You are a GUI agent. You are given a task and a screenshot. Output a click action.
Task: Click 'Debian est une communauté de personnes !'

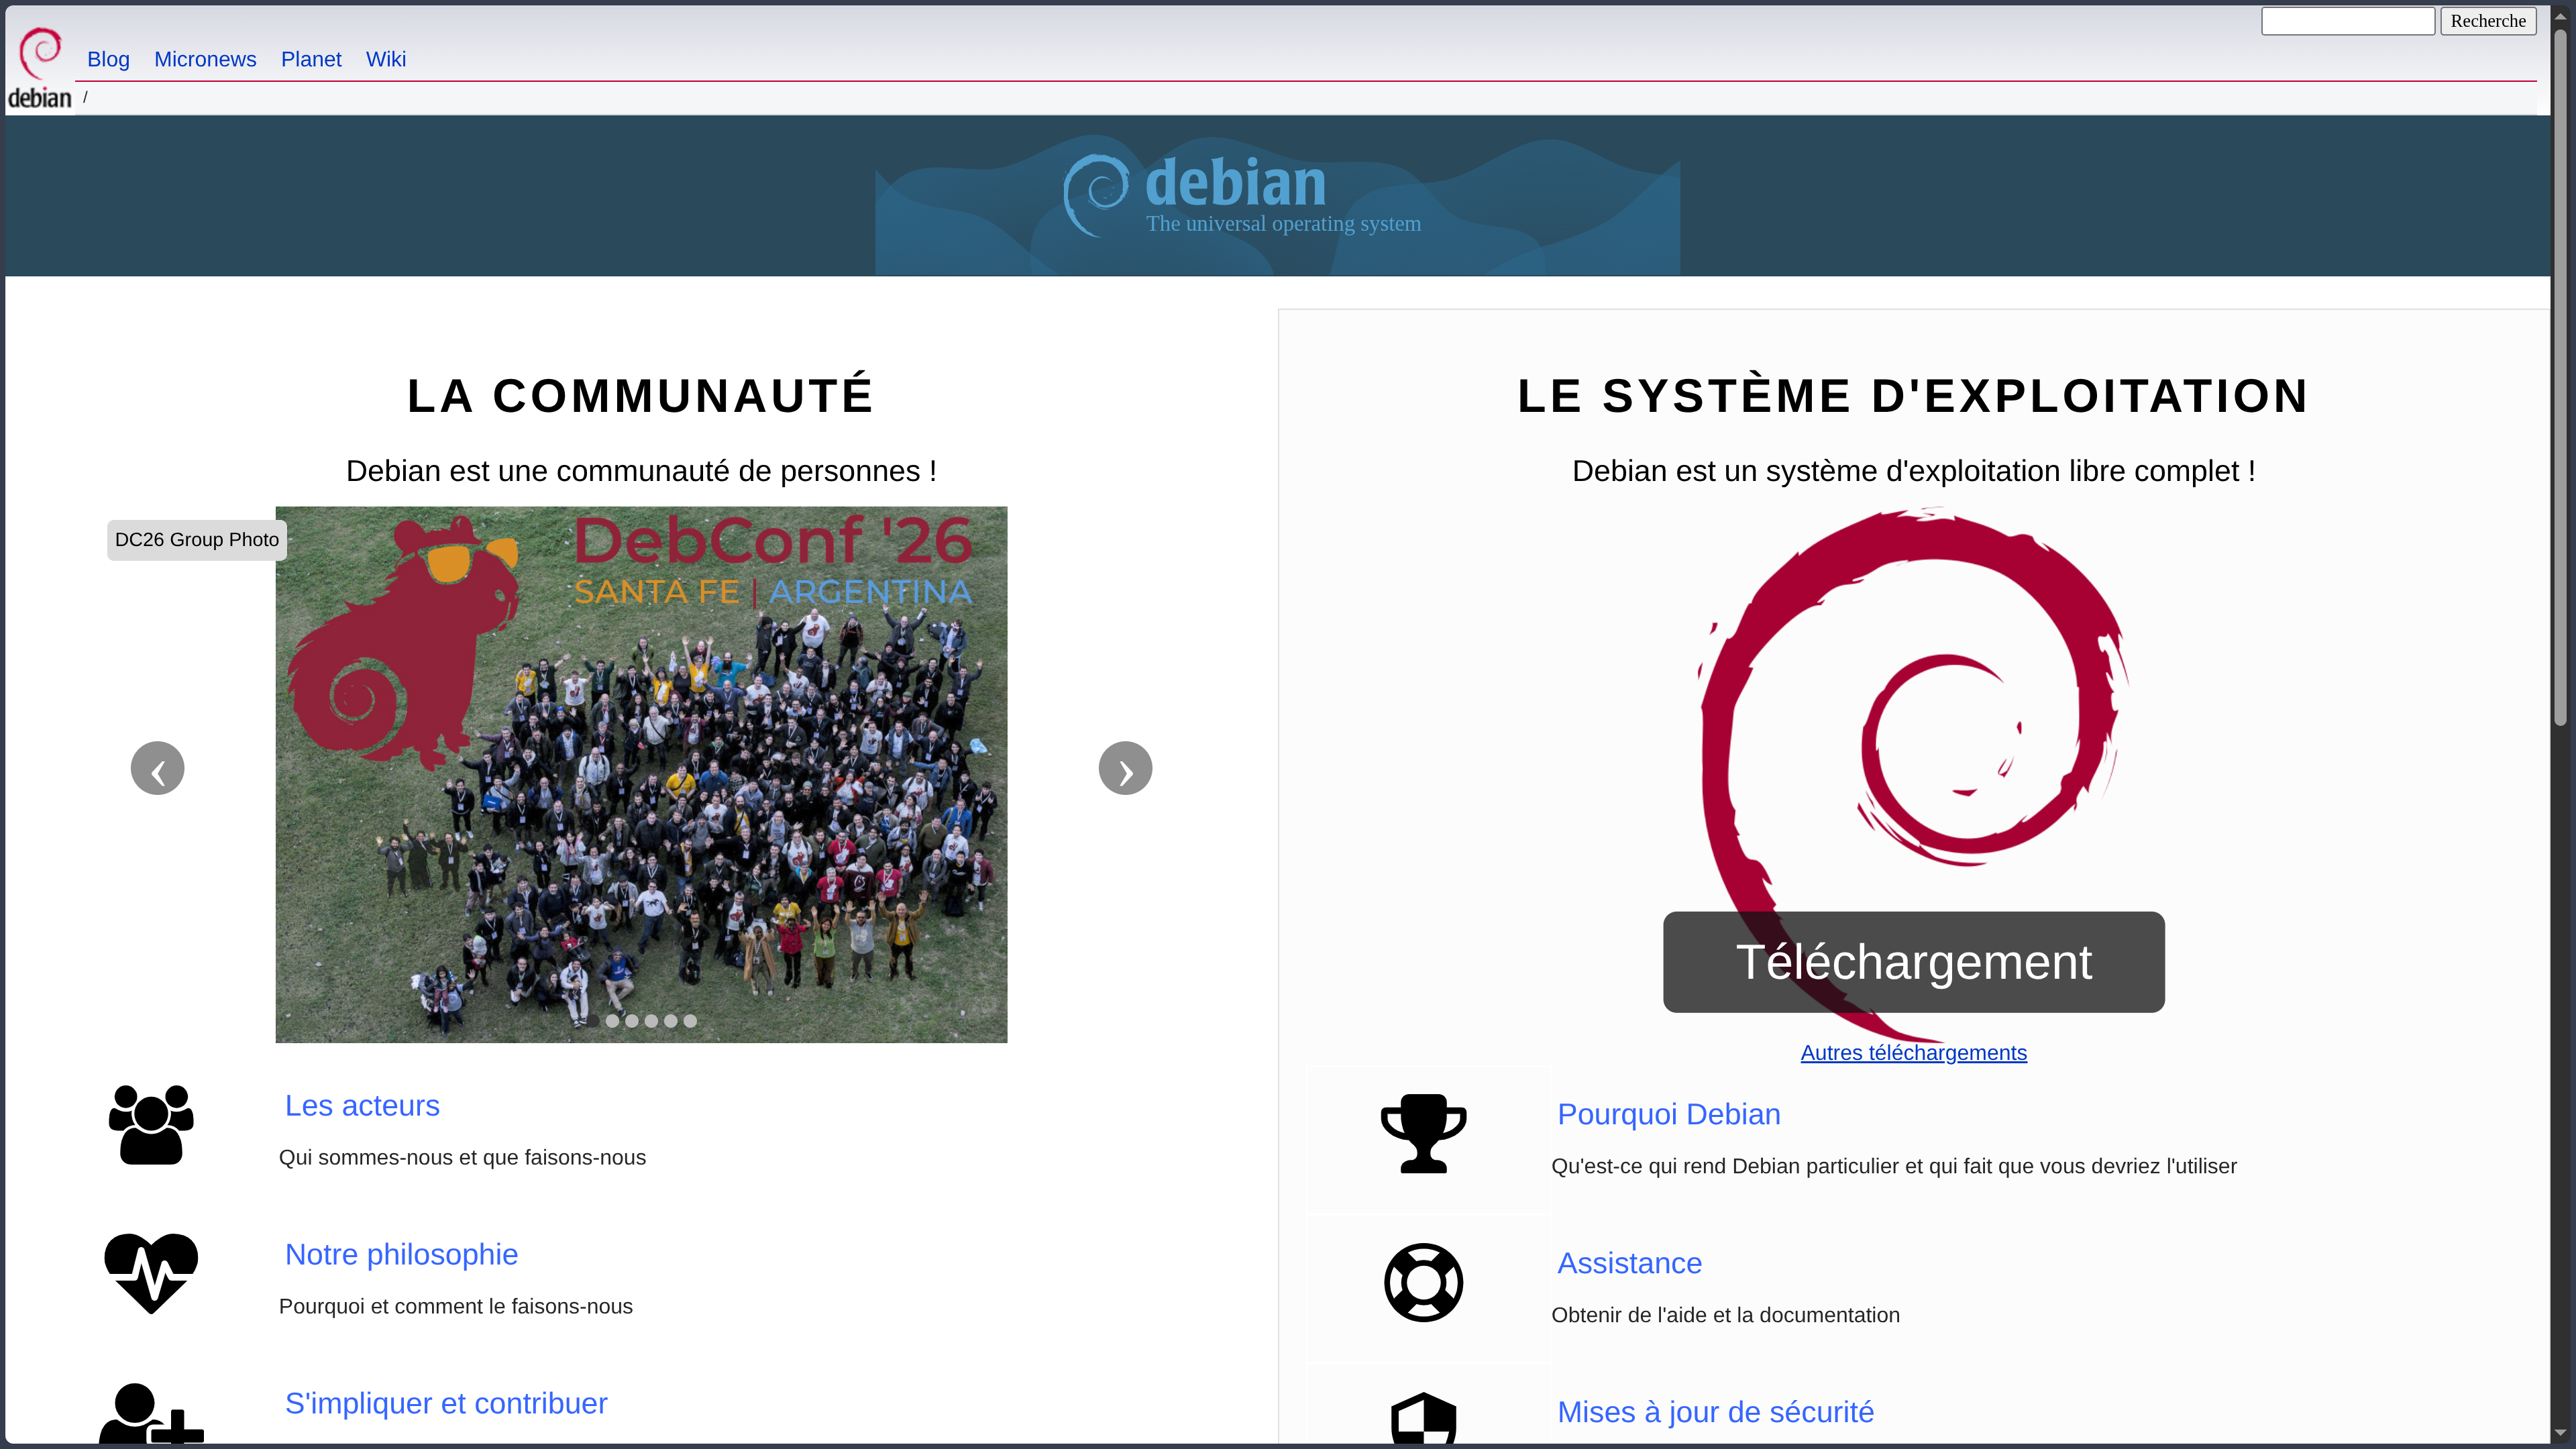pos(641,471)
